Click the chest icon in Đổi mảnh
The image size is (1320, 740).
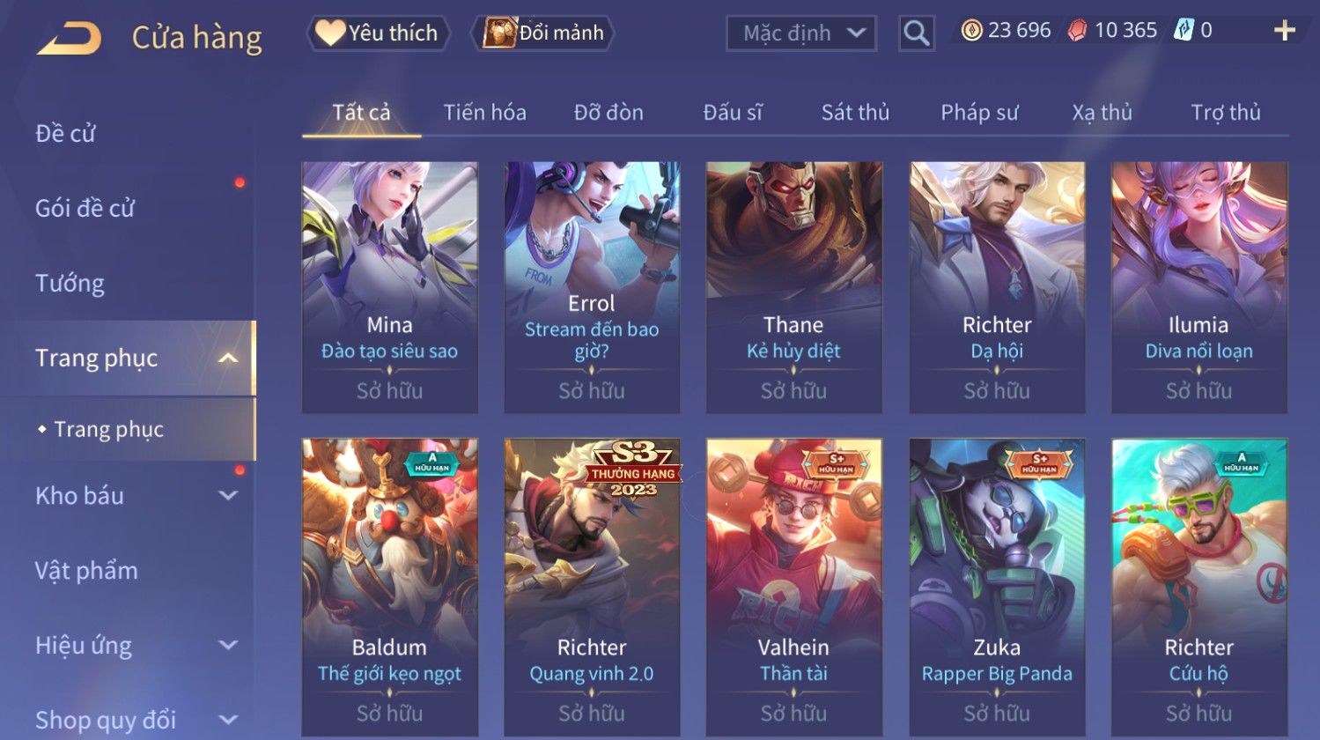coord(499,33)
